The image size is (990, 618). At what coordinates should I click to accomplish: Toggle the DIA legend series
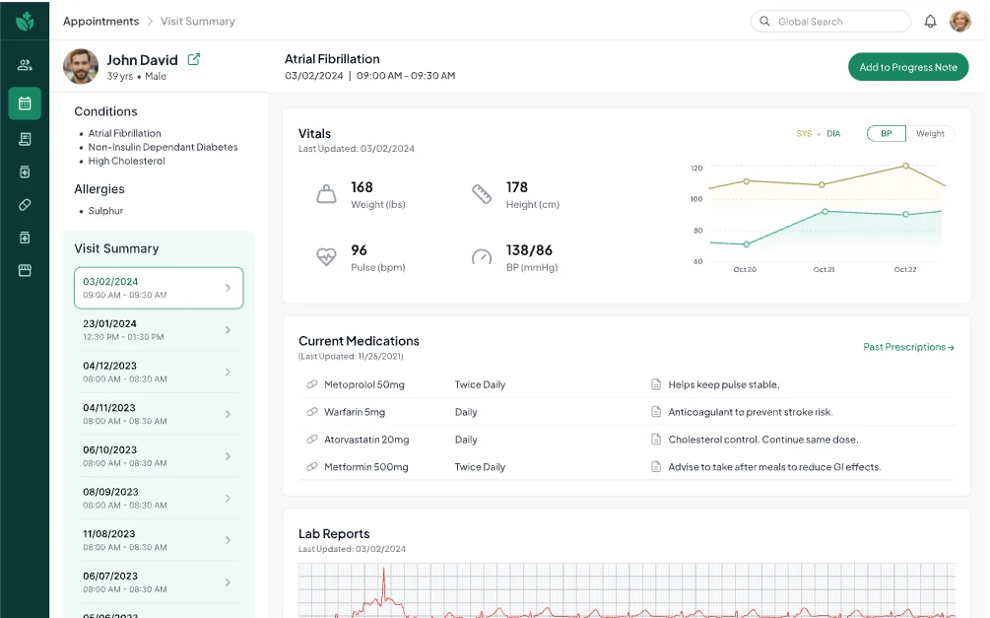(x=833, y=133)
